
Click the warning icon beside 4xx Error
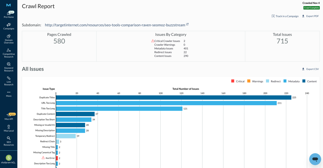coord(43,158)
